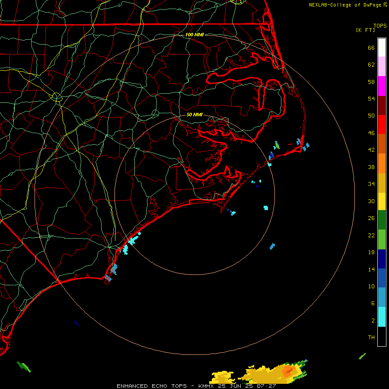Click the '54' legend value
389x389 pixels.
click(x=371, y=99)
